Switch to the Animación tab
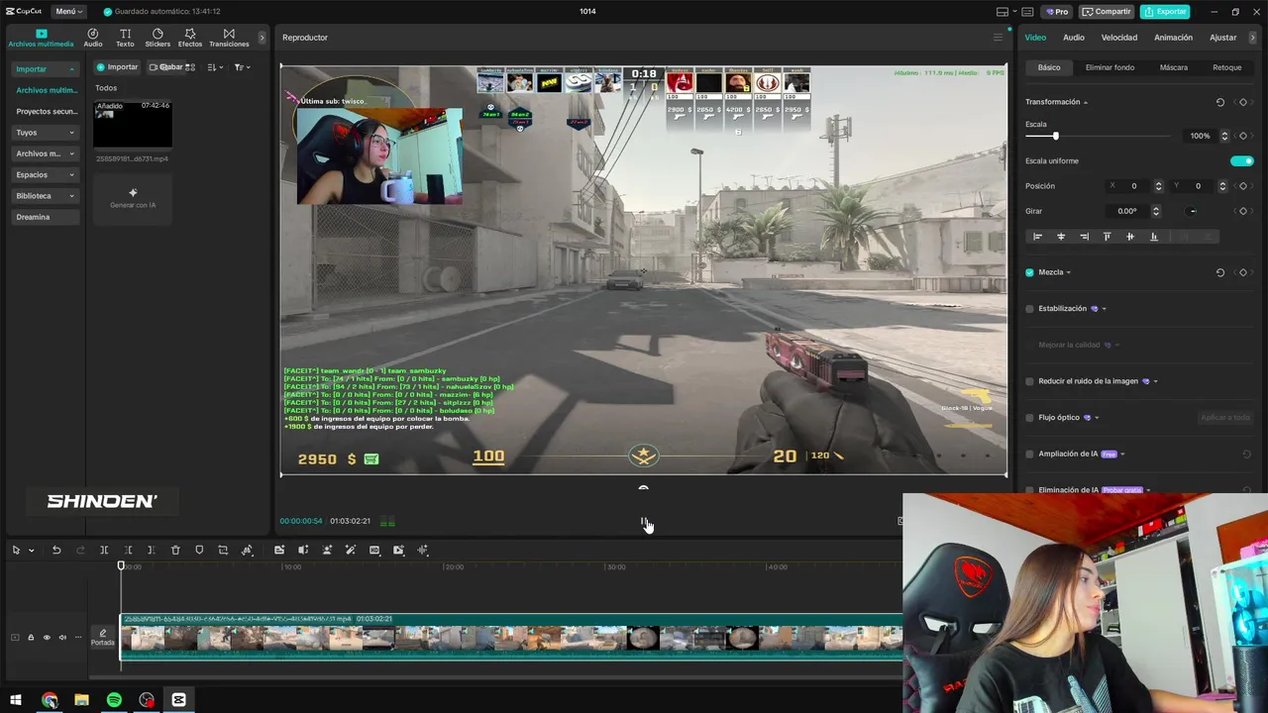Screen dimensions: 1268x713 point(1173,38)
